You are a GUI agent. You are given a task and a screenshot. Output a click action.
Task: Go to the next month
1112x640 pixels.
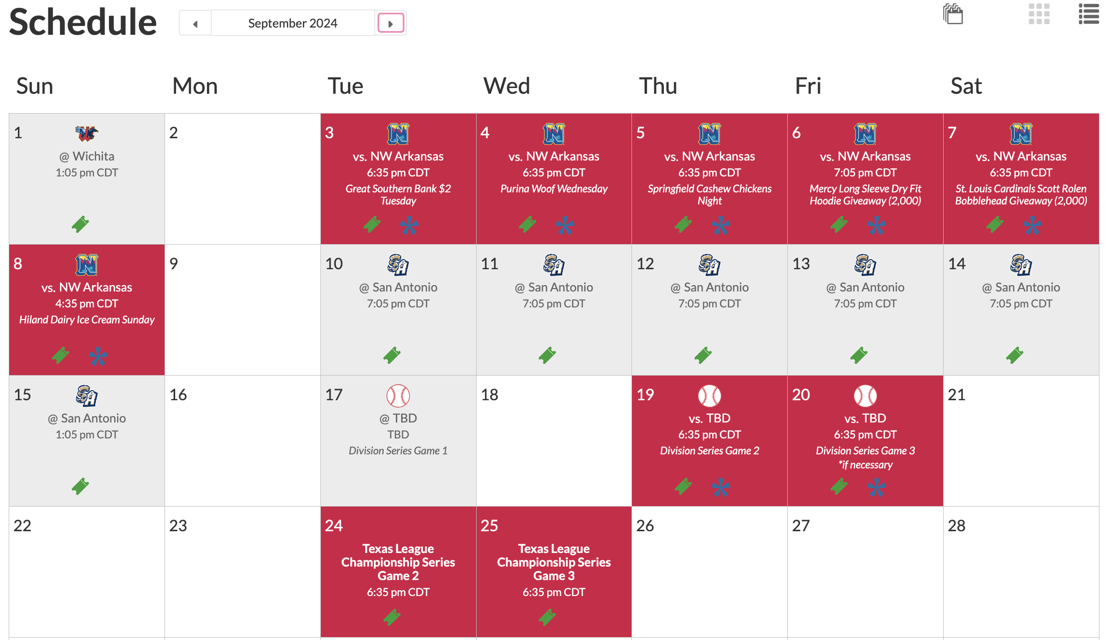pyautogui.click(x=391, y=23)
